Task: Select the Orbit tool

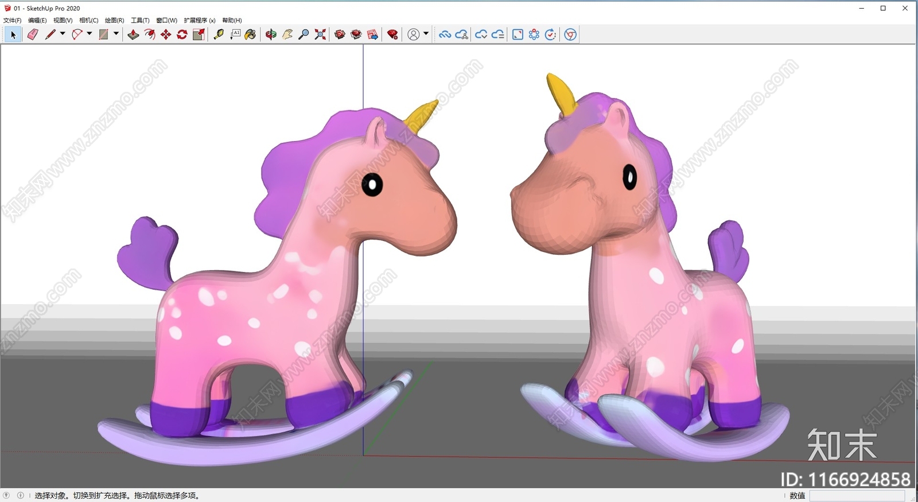Action: (271, 34)
